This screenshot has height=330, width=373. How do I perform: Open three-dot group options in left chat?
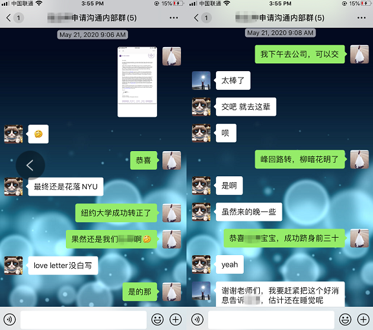tap(174, 18)
